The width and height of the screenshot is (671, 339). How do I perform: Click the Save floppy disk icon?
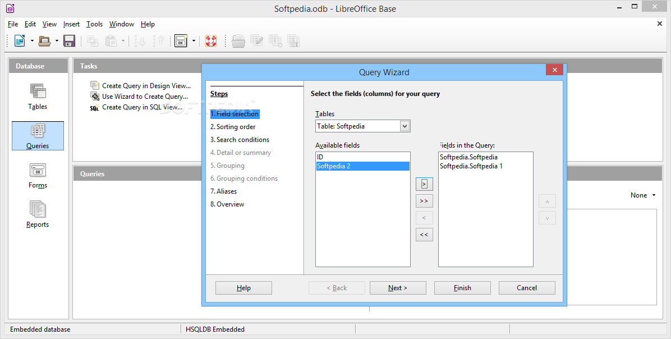click(x=70, y=41)
